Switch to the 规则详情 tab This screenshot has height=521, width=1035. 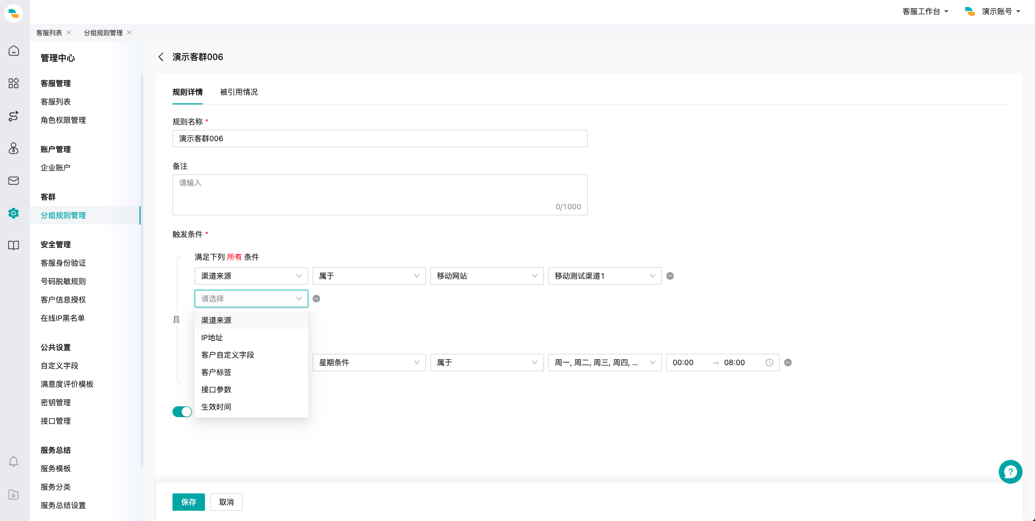[188, 92]
